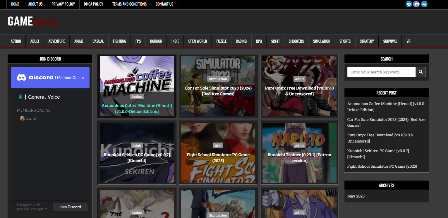Select the Horror category
Image resolution: width=448 pixels, height=218 pixels.
[x=156, y=41]
